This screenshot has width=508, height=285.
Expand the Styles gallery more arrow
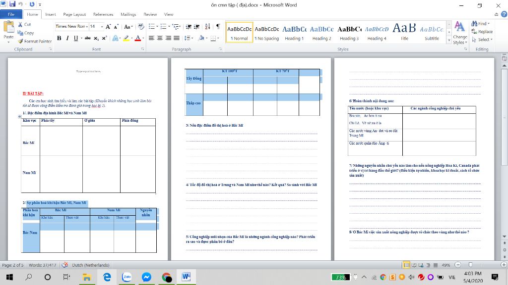(x=449, y=41)
